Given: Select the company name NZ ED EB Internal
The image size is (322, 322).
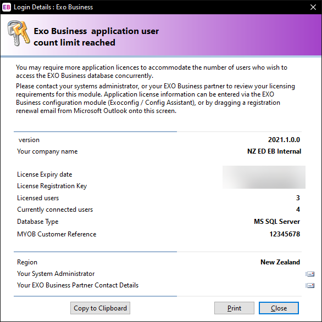Looking at the screenshot, I should (x=274, y=151).
